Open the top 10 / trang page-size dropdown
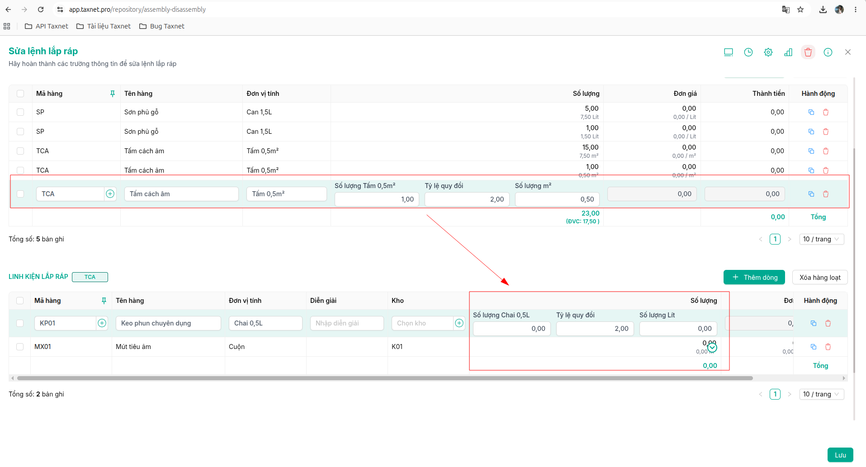The image size is (866, 467). coord(821,239)
